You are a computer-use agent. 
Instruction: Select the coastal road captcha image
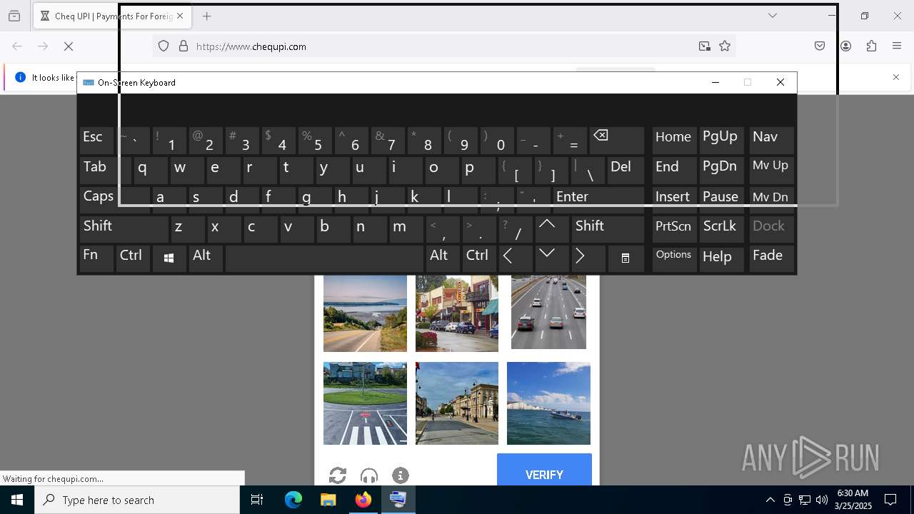pyautogui.click(x=365, y=313)
